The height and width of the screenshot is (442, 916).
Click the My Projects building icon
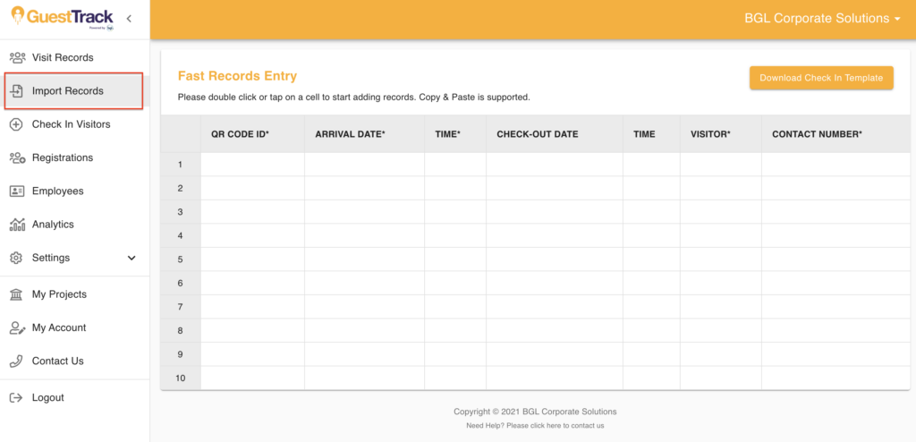click(17, 294)
